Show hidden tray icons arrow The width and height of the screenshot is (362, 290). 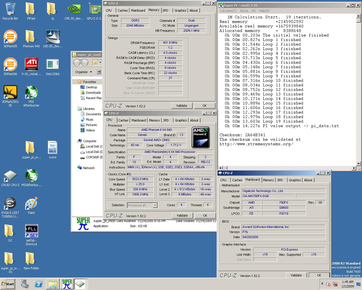pyautogui.click(x=322, y=284)
